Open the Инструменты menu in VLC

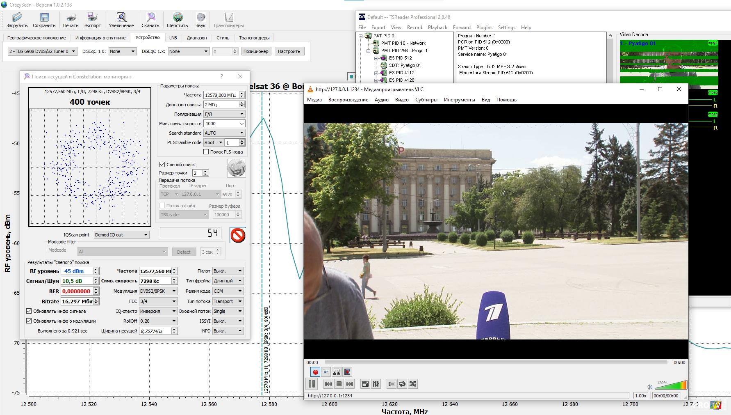pos(459,100)
